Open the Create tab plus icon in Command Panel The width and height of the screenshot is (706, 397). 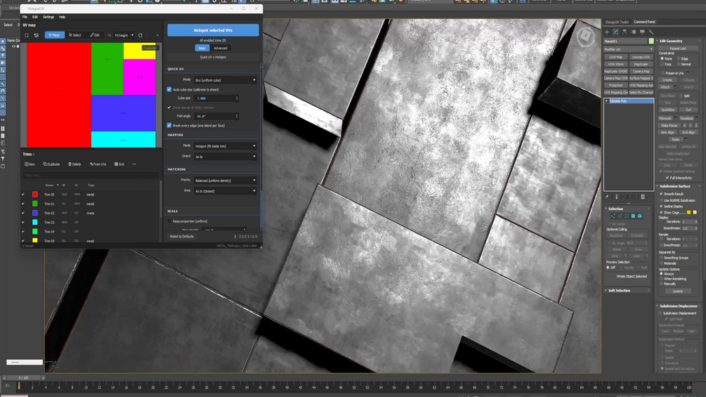click(607, 32)
